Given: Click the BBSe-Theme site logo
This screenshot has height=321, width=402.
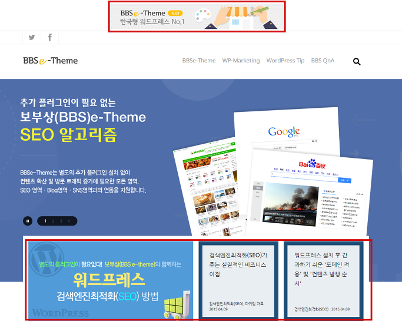Looking at the screenshot, I should point(51,61).
